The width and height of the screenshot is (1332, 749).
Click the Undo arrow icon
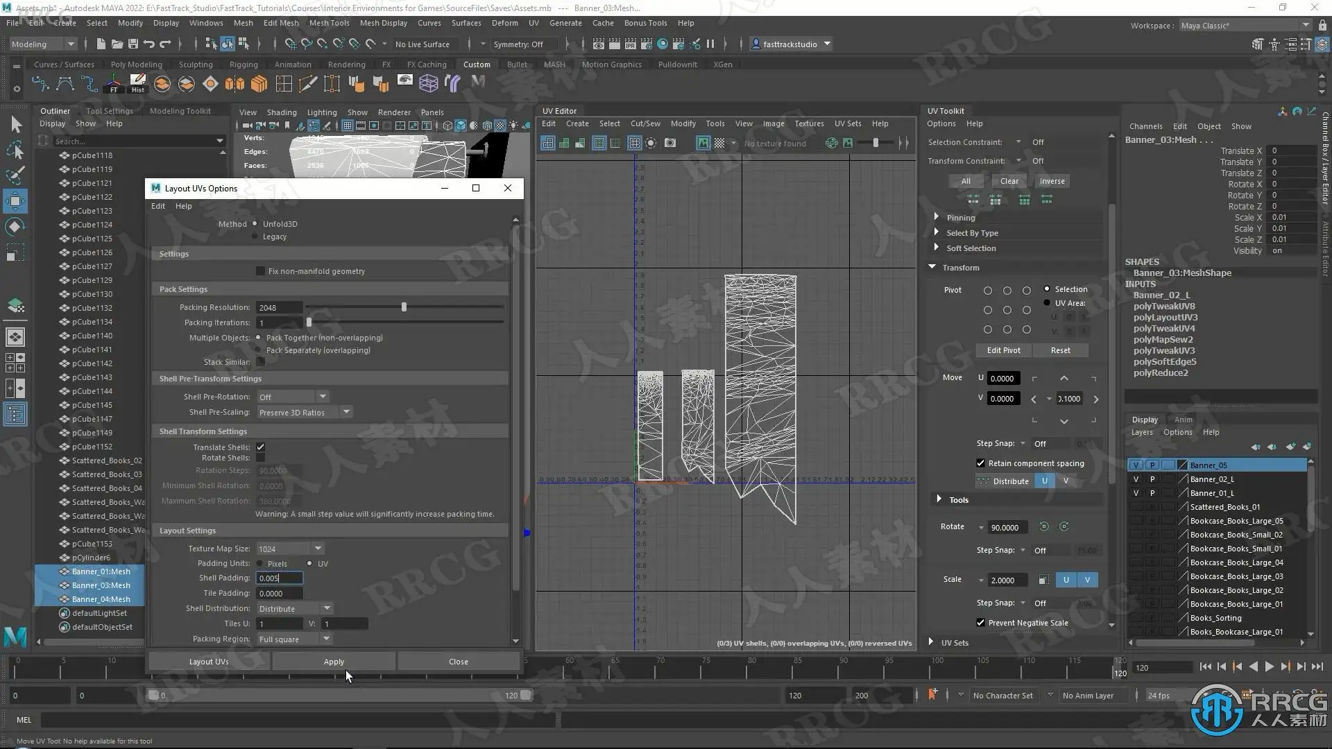point(149,44)
